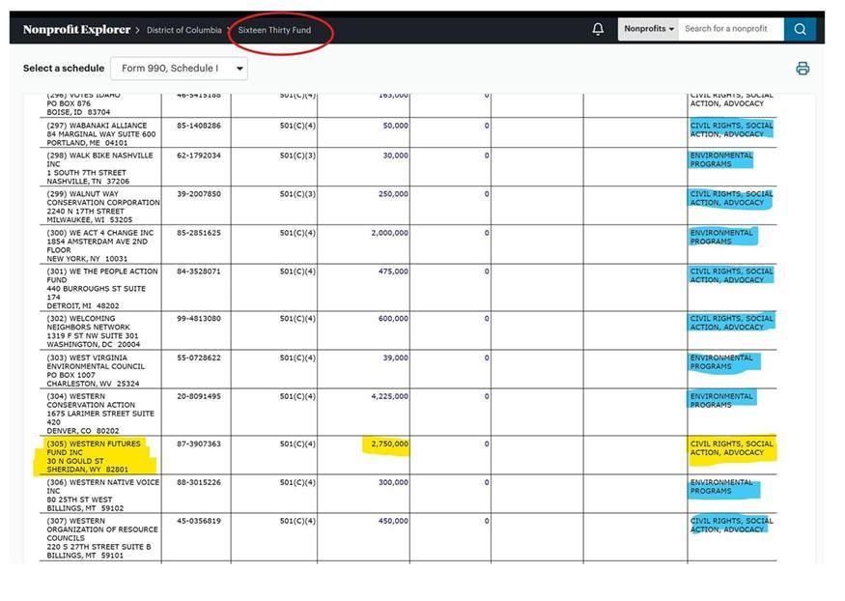Select EIN 20-8091495 cell

coord(198,396)
